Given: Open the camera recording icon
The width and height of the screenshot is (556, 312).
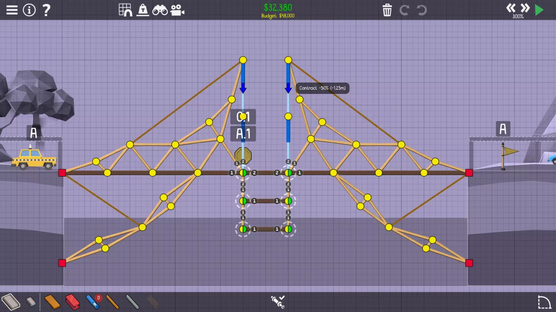Looking at the screenshot, I should click(177, 10).
